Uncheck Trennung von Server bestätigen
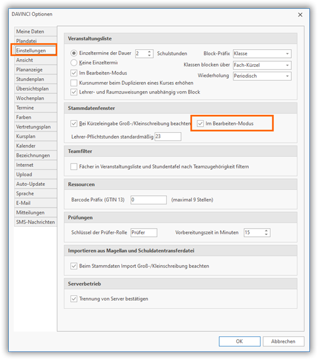Screen dimensions: 318x360 pos(73,299)
